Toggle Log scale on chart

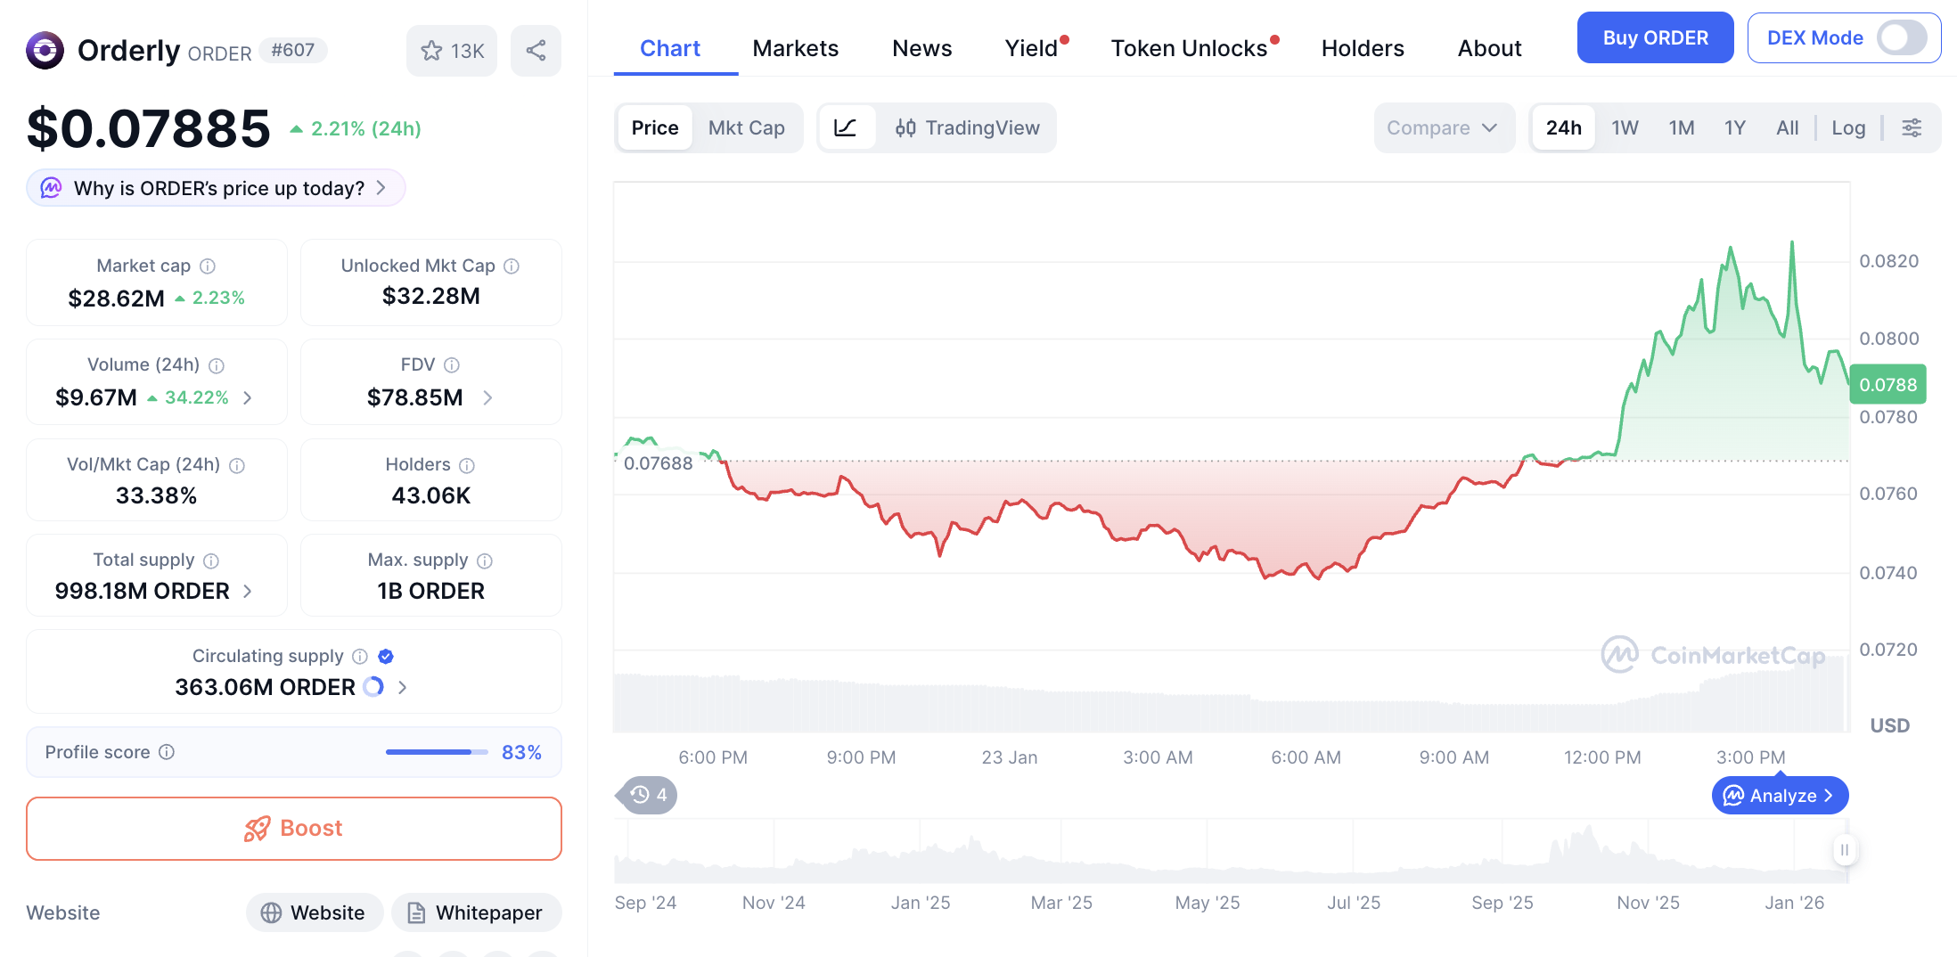click(x=1847, y=127)
